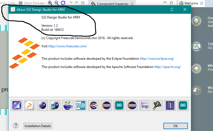Click the C++ CDT feature icon
The image size is (213, 131).
pos(94,105)
